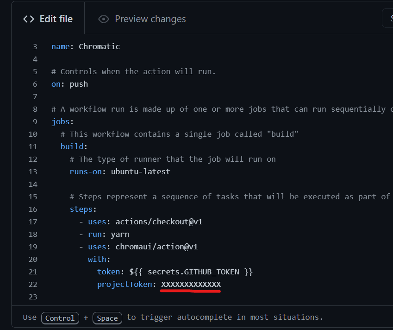Switch to the Edit file tab
This screenshot has width=393, height=330.
[x=48, y=19]
